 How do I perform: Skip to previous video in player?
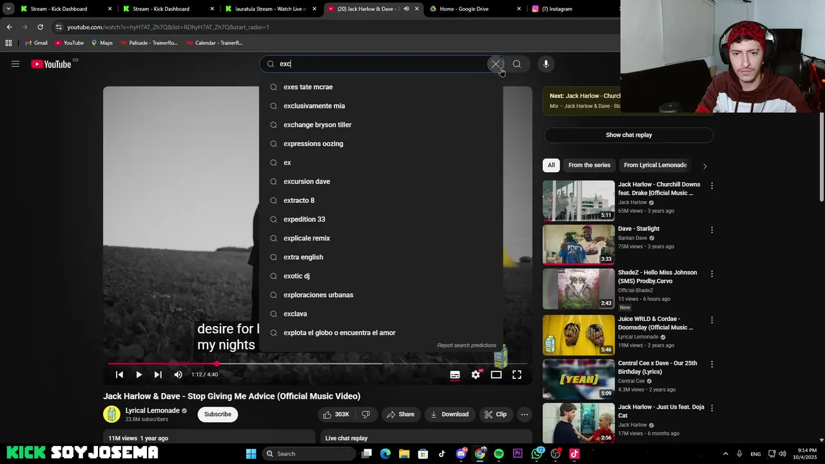(x=119, y=374)
